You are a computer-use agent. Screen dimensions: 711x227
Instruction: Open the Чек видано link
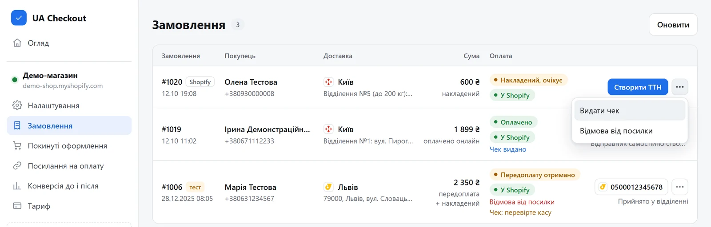pos(508,149)
